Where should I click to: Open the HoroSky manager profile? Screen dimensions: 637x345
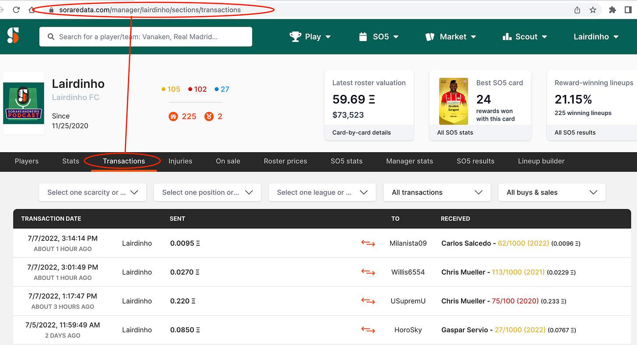pyautogui.click(x=408, y=330)
